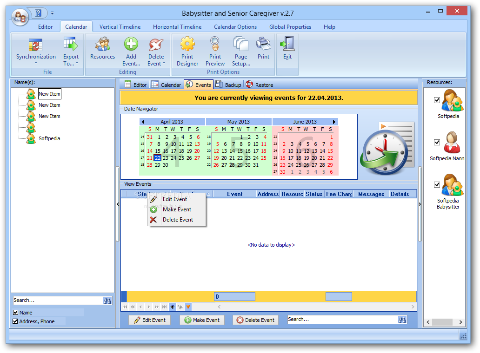The height and width of the screenshot is (353, 480).
Task: Click the help question mark icon in title bar
Action: tap(38, 13)
